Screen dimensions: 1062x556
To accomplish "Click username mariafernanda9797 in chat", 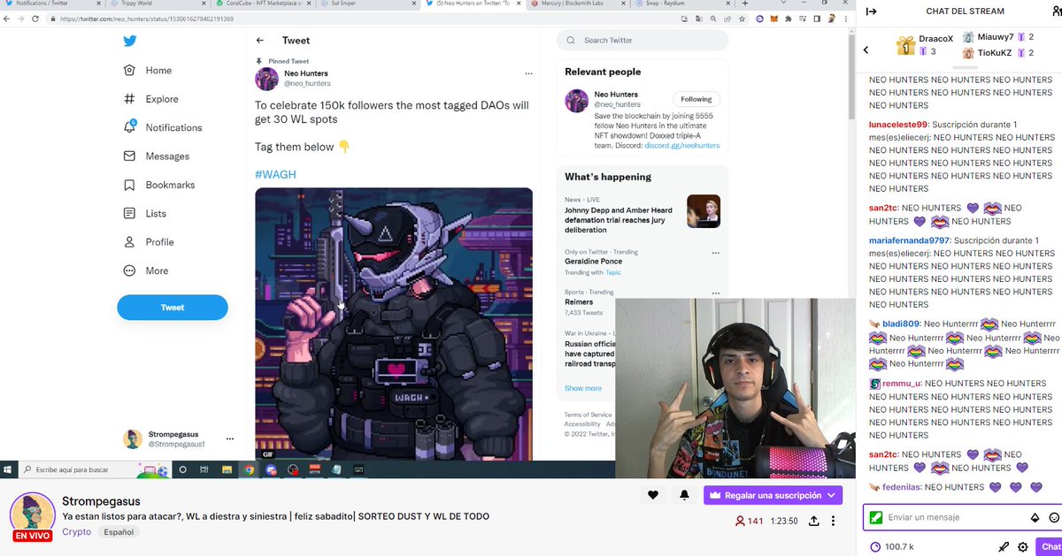I will tap(910, 240).
